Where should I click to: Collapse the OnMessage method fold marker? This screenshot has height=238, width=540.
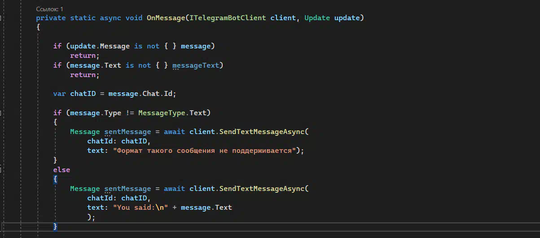[1, 18]
